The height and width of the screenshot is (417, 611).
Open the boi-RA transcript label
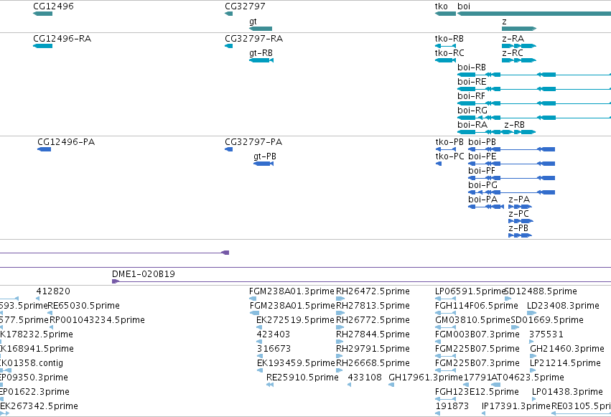tap(472, 125)
